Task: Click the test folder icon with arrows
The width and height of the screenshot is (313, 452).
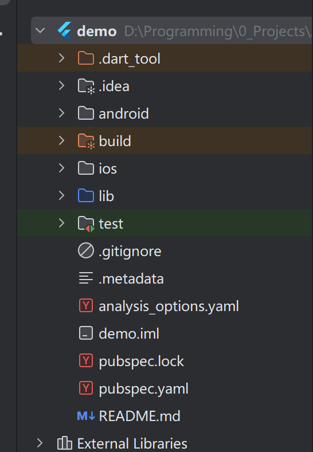Action: click(x=86, y=223)
